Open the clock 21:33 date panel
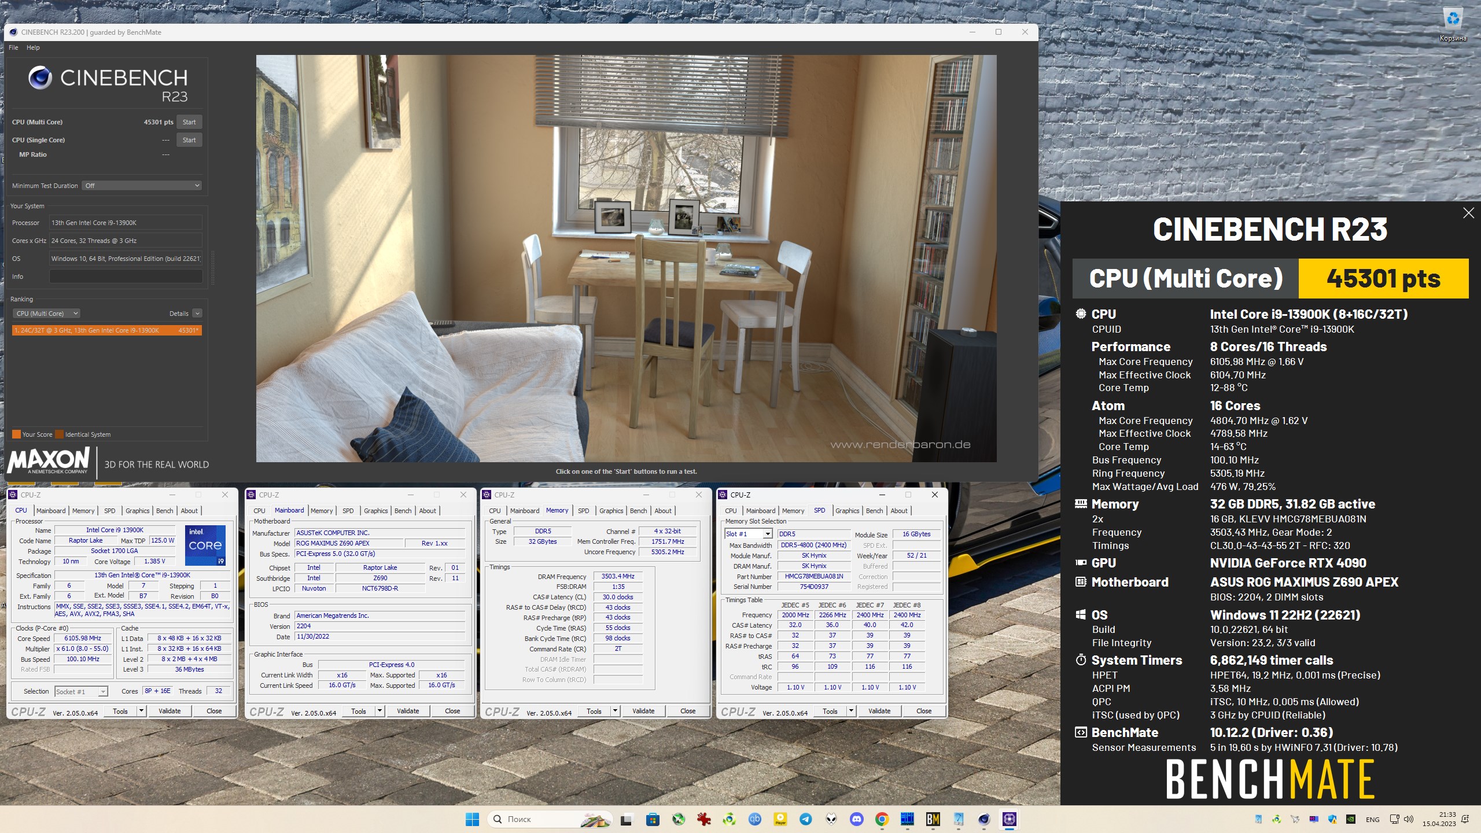1481x833 pixels. click(1439, 819)
